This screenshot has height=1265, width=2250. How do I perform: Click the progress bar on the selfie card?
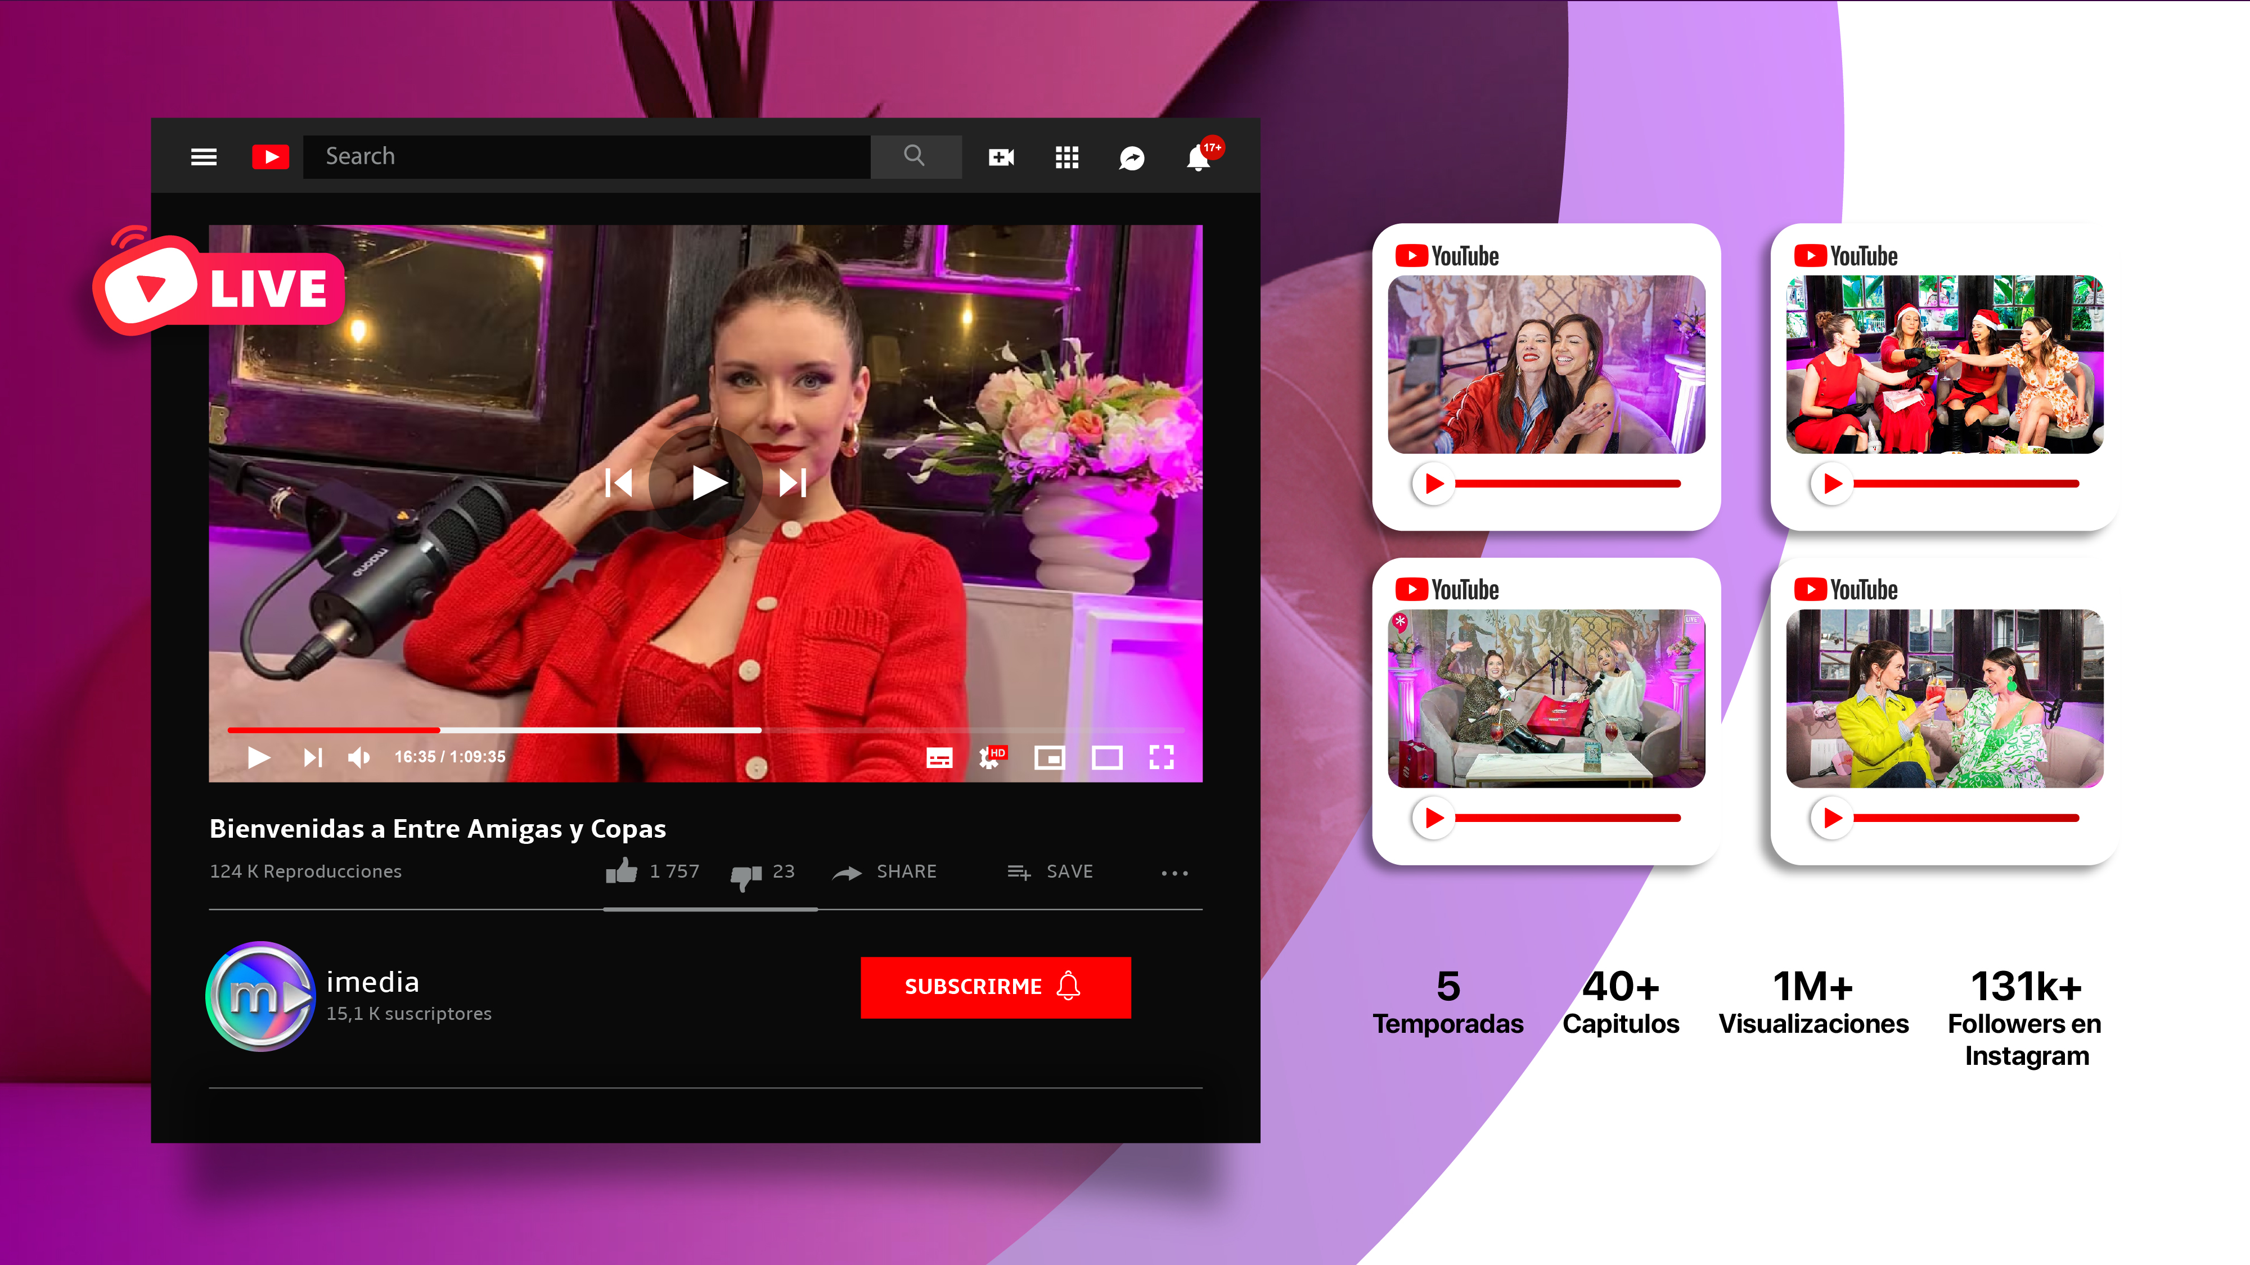coord(1568,484)
